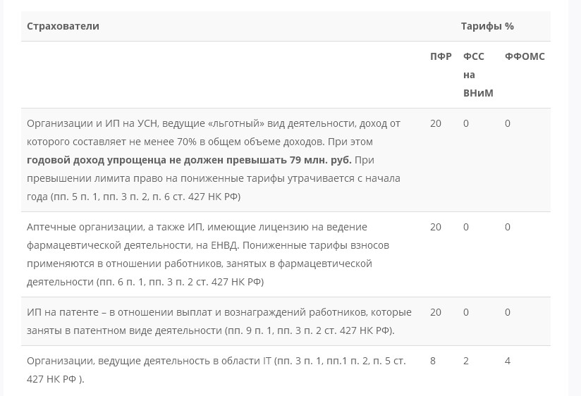Click the bold text about 79 млн. руб. limit
The image size is (581, 396).
pos(189,160)
